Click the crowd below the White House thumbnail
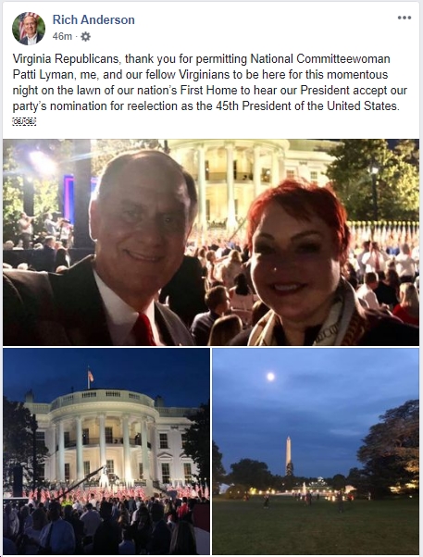The height and width of the screenshot is (557, 423). pos(106,524)
